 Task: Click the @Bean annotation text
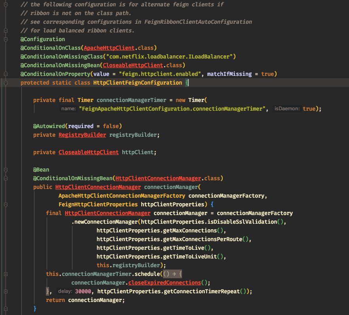[41, 170]
